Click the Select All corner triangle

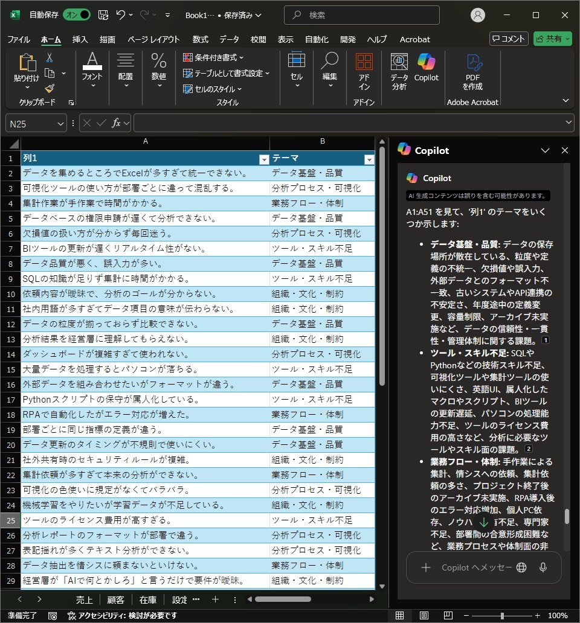(x=14, y=144)
